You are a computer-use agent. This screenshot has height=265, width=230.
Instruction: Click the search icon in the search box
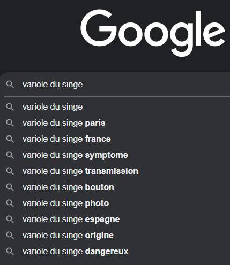coord(10,85)
